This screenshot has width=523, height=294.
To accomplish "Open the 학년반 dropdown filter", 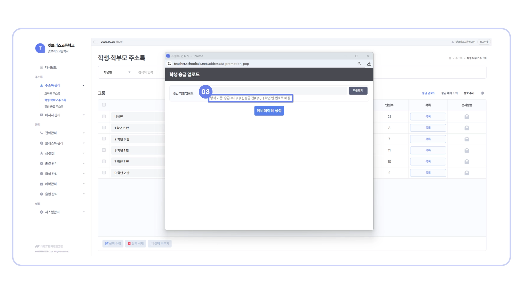I will [117, 72].
